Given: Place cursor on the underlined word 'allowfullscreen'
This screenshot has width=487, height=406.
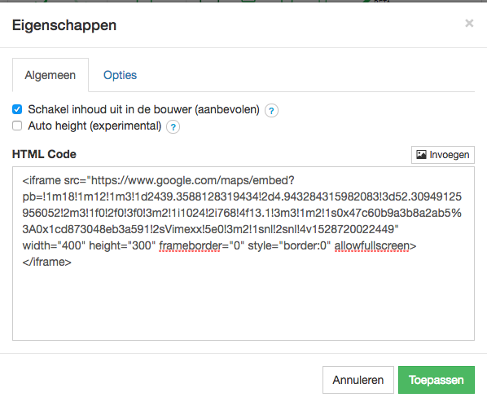Looking at the screenshot, I should 372,246.
